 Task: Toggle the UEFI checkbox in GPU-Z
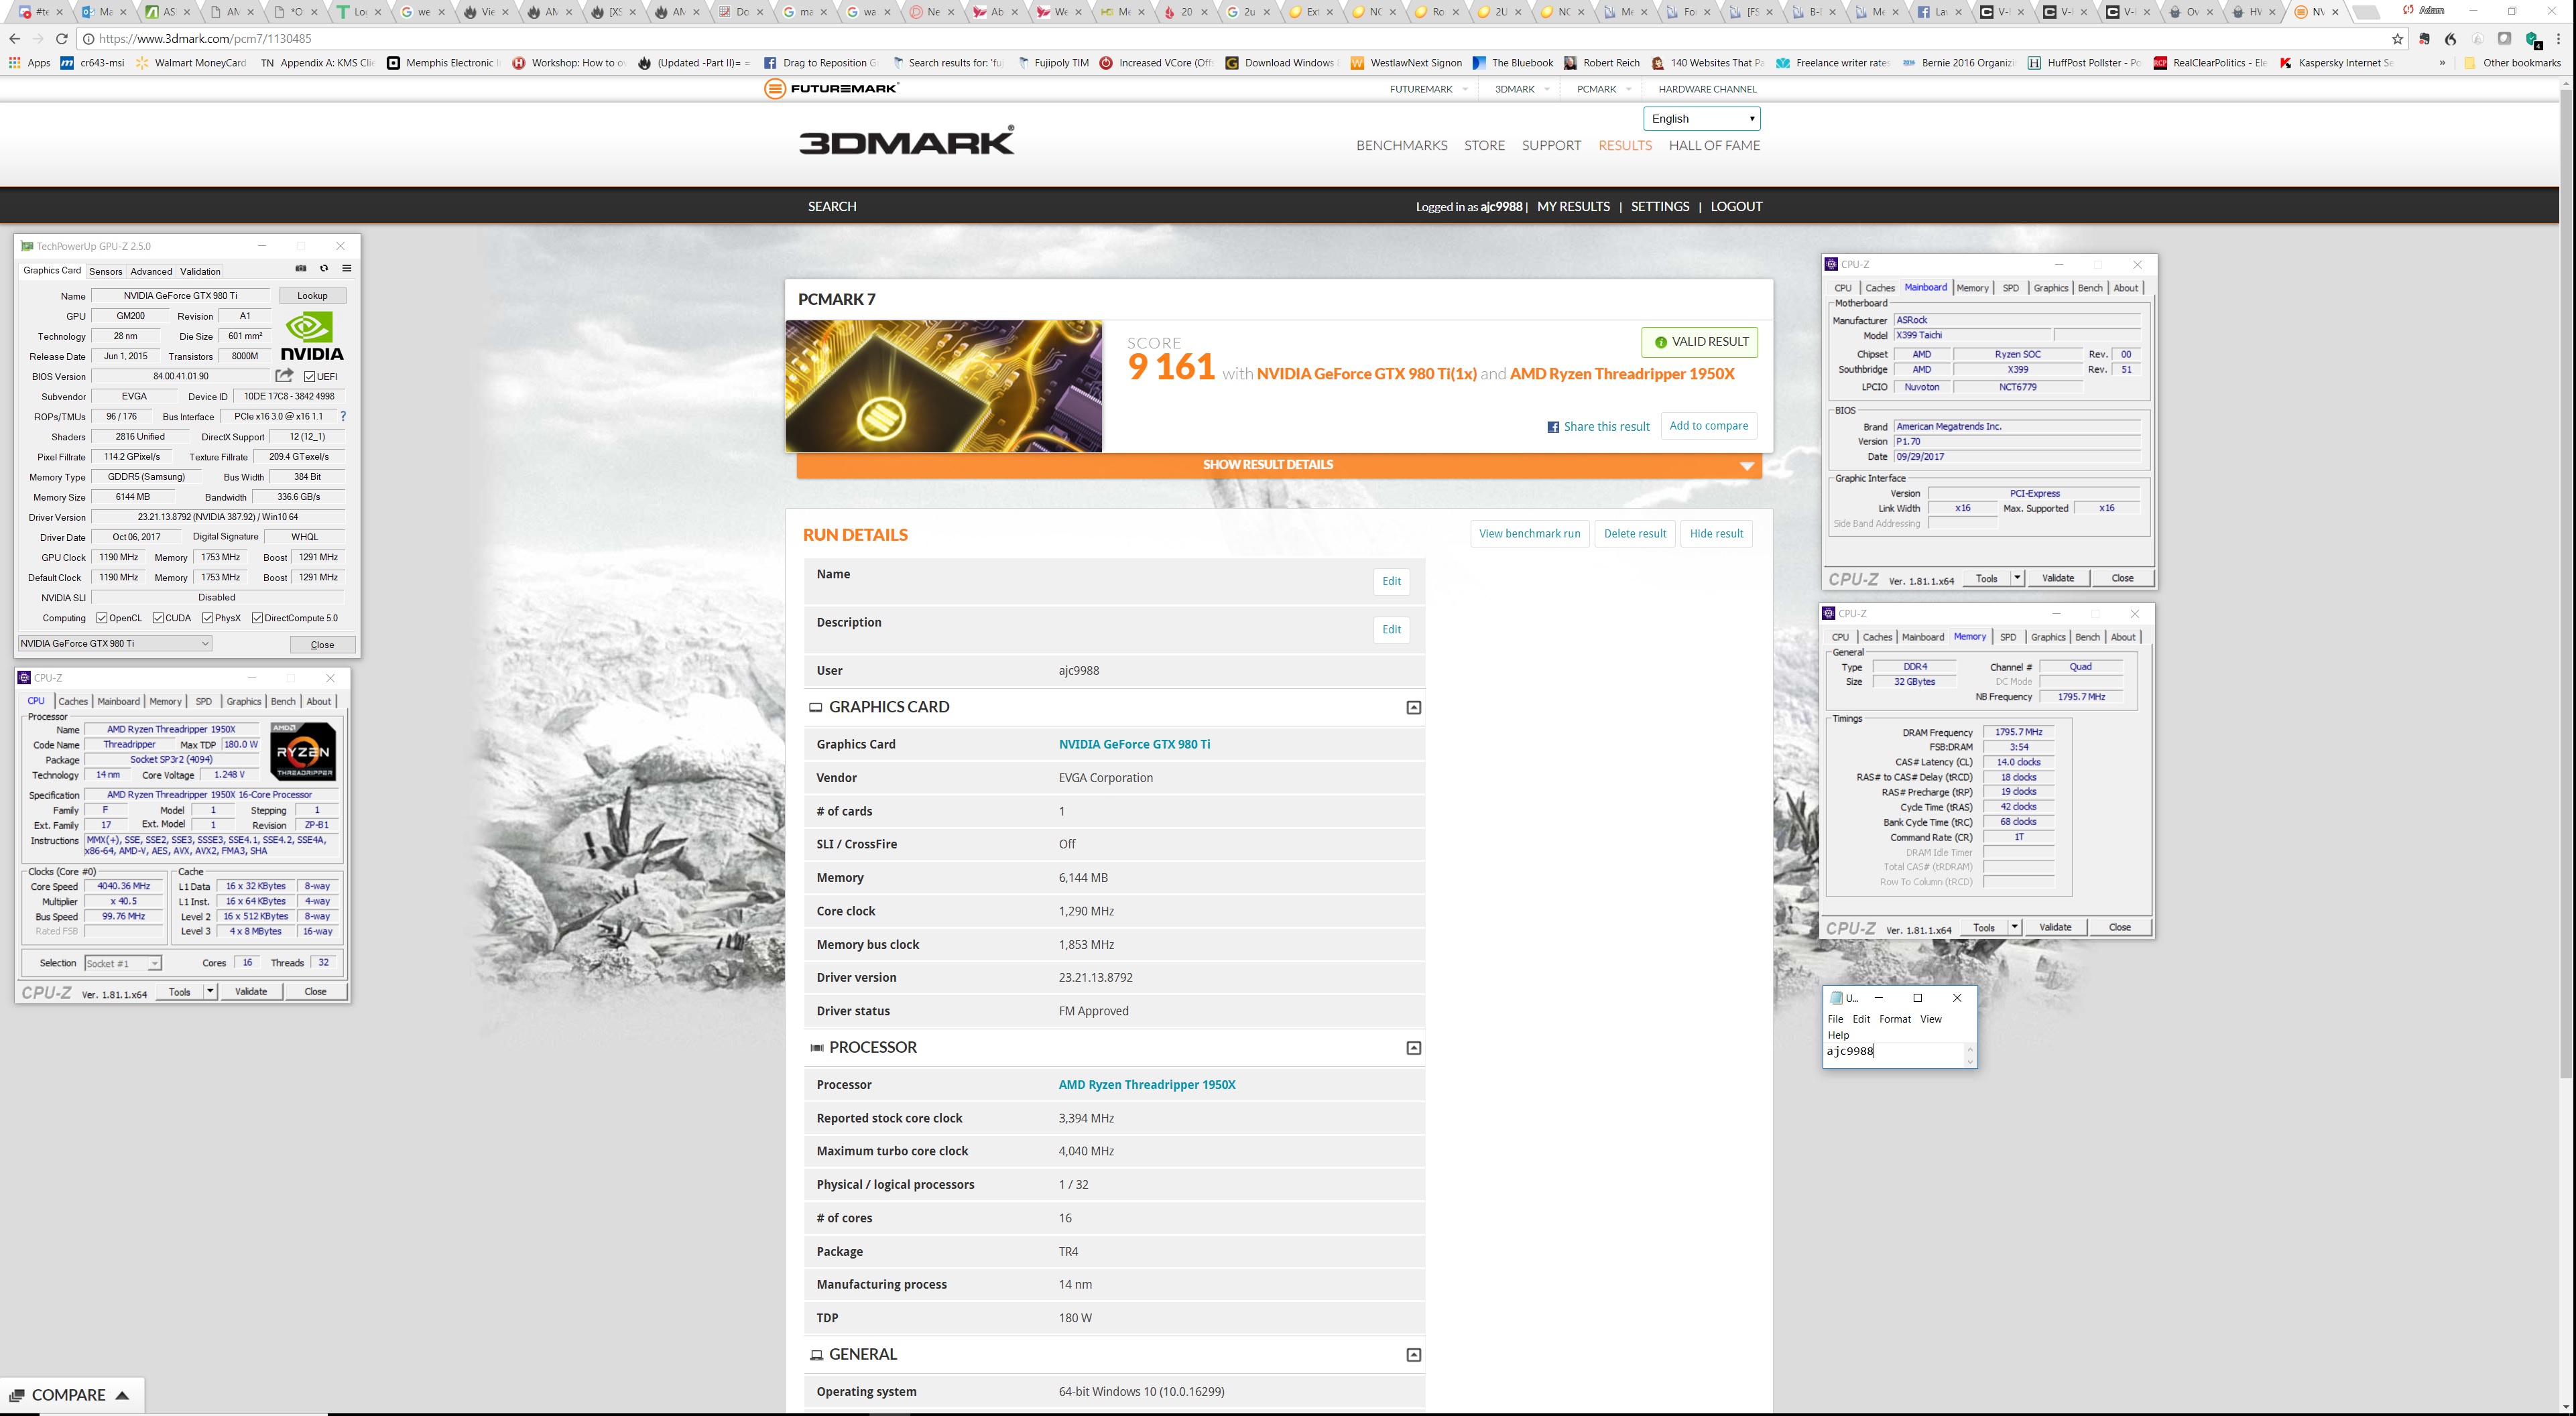310,377
